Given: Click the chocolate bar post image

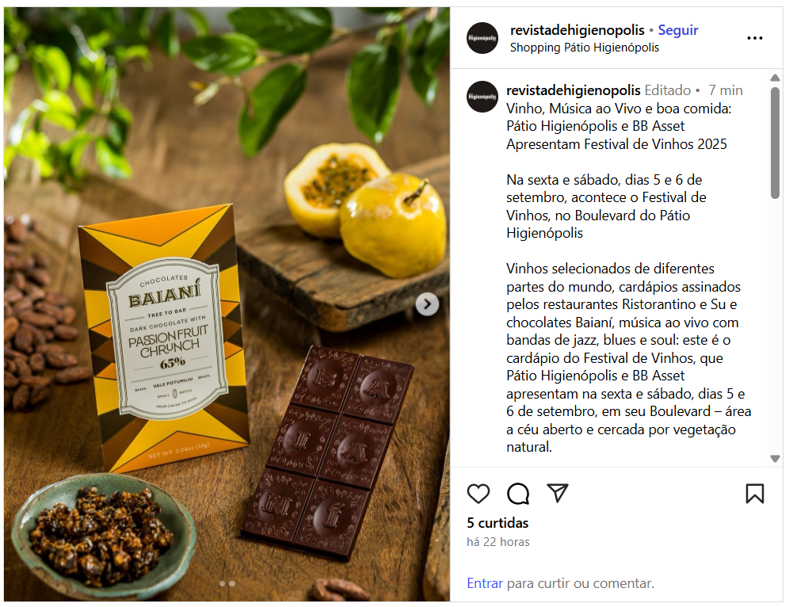Looking at the screenshot, I should click(x=227, y=304).
